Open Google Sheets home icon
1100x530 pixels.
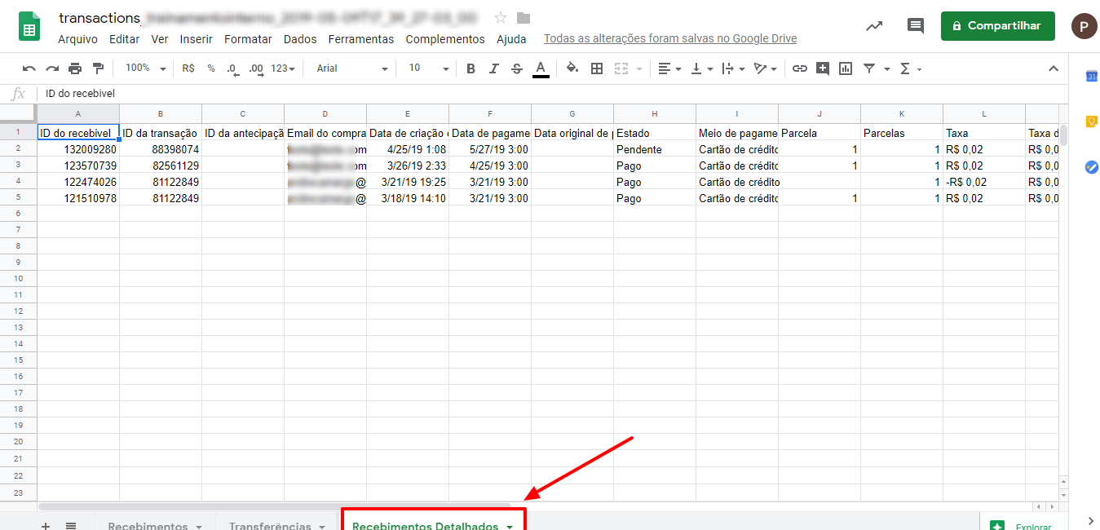[x=30, y=26]
